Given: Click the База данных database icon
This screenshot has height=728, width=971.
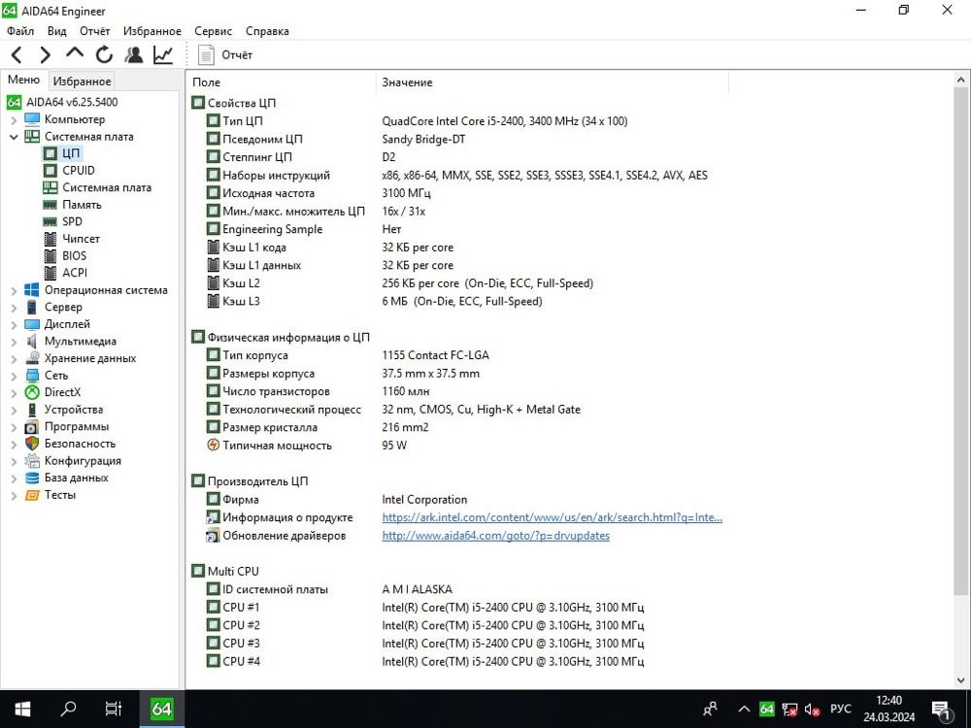Looking at the screenshot, I should [32, 478].
